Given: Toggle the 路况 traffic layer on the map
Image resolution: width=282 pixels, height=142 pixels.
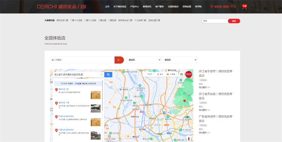Looking at the screenshot, I should point(160,74).
